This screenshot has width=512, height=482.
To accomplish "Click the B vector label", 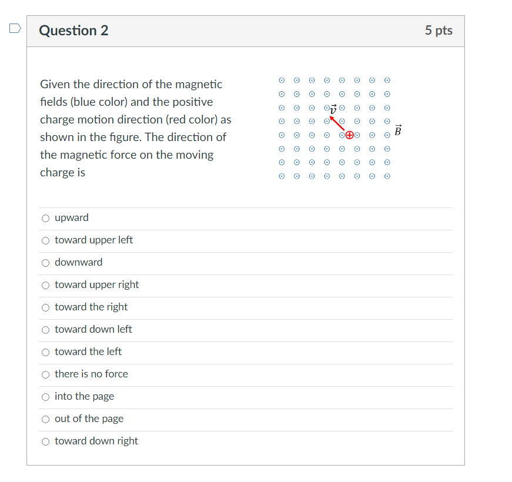I will (x=398, y=130).
